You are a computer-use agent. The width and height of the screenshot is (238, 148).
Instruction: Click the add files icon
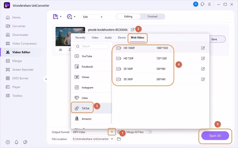click(55, 17)
